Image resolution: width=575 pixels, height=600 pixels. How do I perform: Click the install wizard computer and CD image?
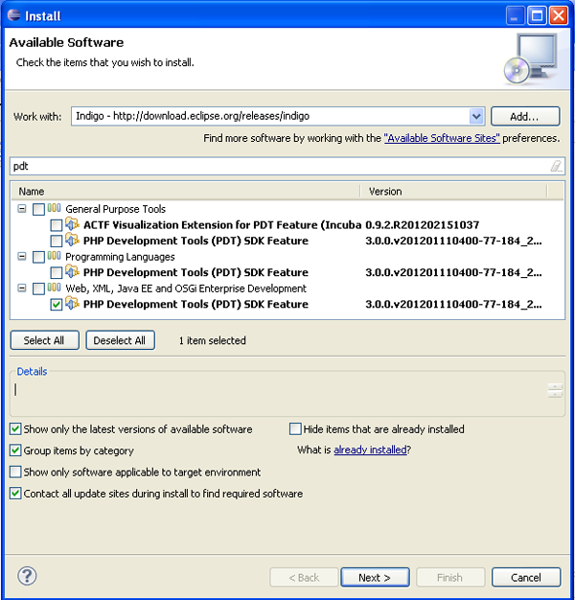coord(530,58)
